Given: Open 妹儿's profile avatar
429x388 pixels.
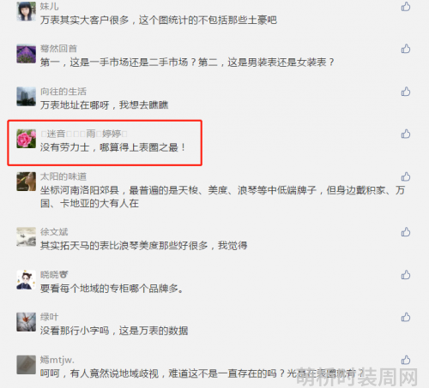Looking at the screenshot, I should coord(26,11).
